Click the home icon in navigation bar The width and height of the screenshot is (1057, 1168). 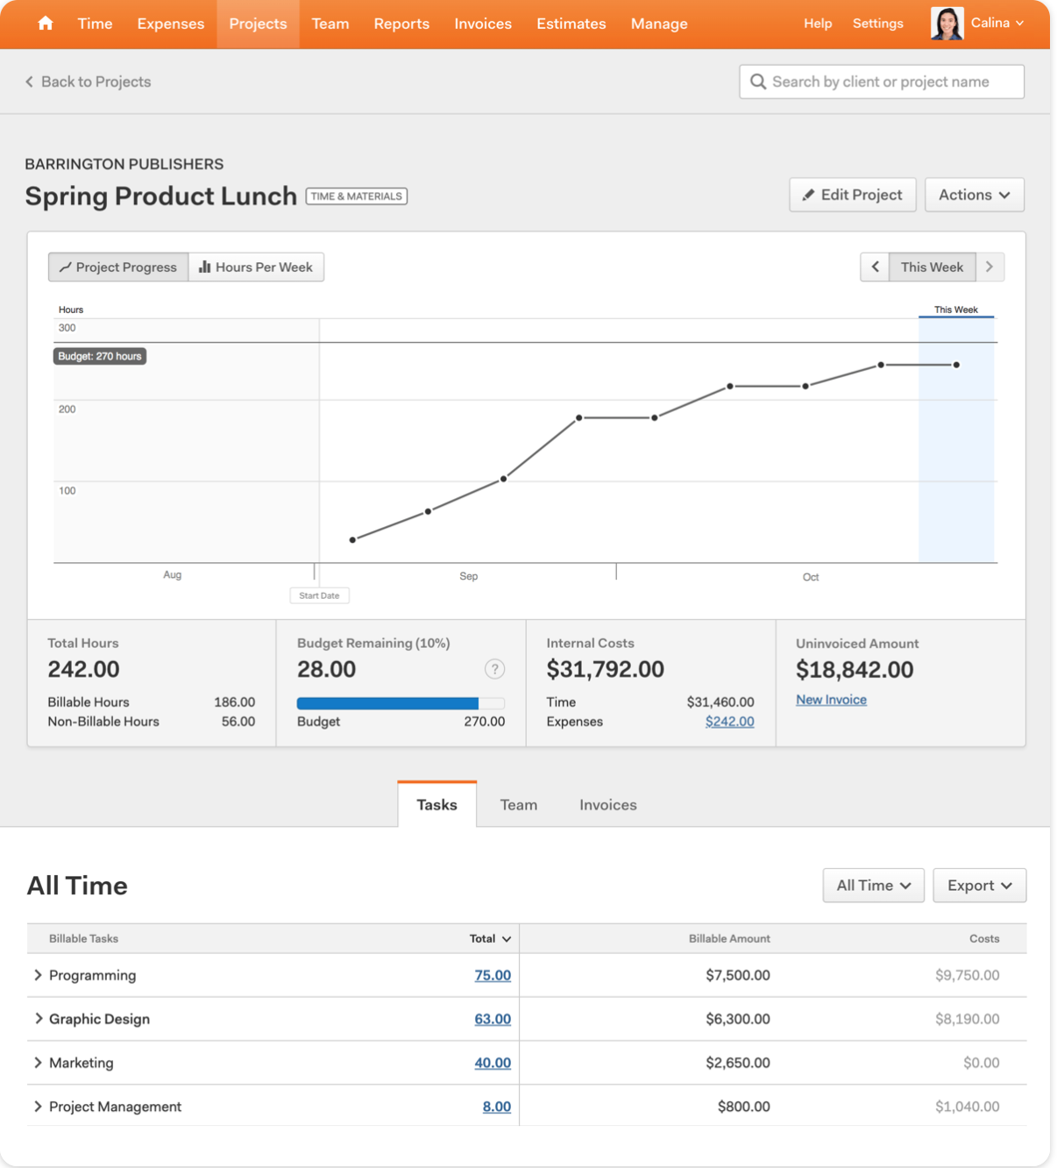click(x=46, y=24)
